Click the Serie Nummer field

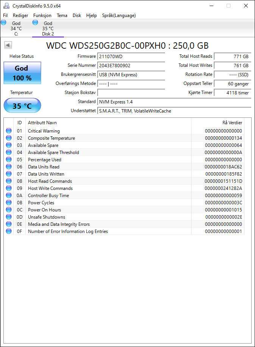[131, 65]
